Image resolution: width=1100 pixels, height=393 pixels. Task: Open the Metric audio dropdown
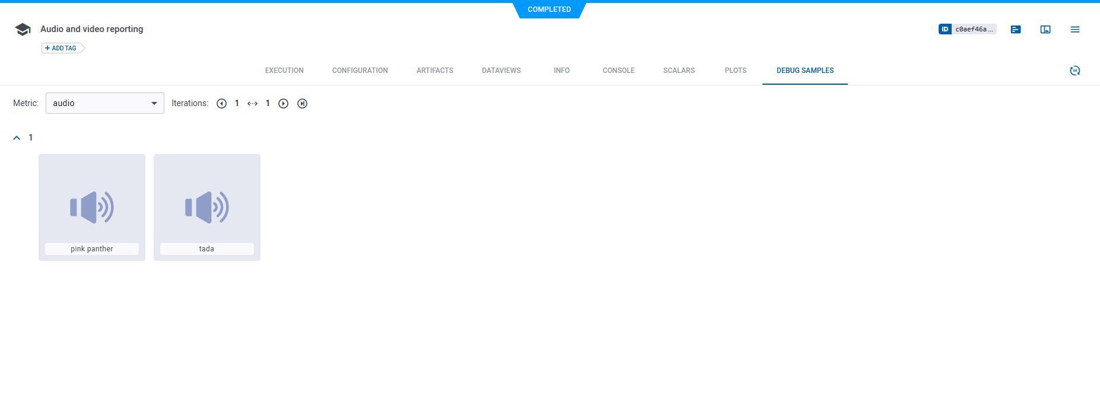tap(105, 103)
